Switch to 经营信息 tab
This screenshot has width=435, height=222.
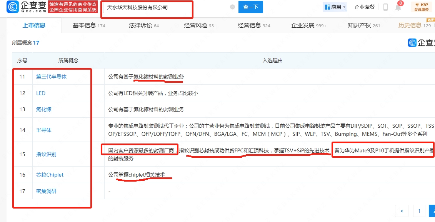(x=254, y=25)
